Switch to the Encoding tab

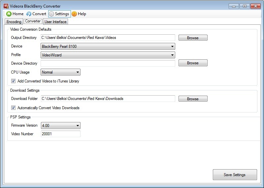[14, 22]
